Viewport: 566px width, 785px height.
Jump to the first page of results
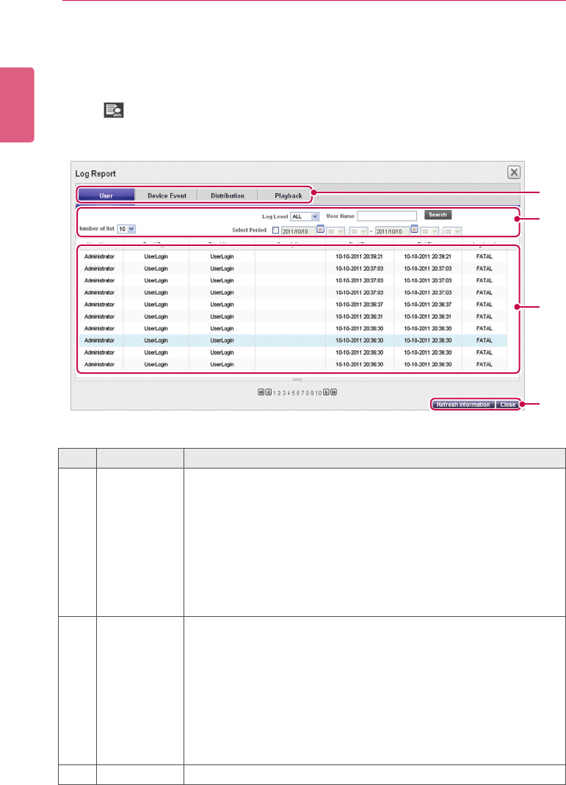point(261,392)
